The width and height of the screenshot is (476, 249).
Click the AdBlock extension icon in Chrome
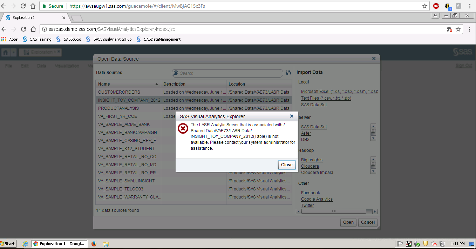pos(435,6)
